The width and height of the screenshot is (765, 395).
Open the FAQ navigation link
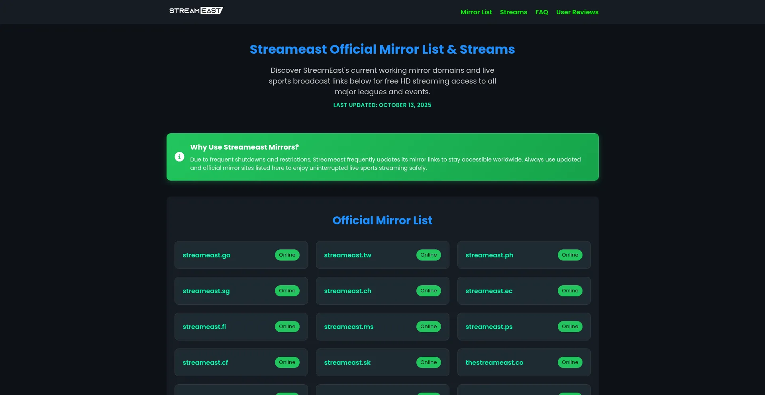(x=541, y=12)
